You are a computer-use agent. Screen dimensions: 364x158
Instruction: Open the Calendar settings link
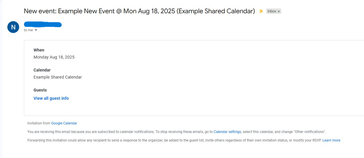(x=227, y=132)
